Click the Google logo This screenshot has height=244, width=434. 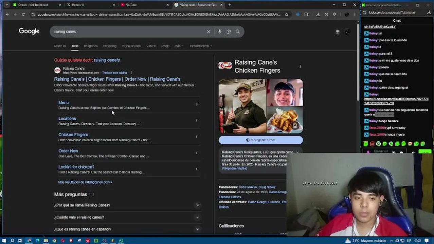coord(29,31)
